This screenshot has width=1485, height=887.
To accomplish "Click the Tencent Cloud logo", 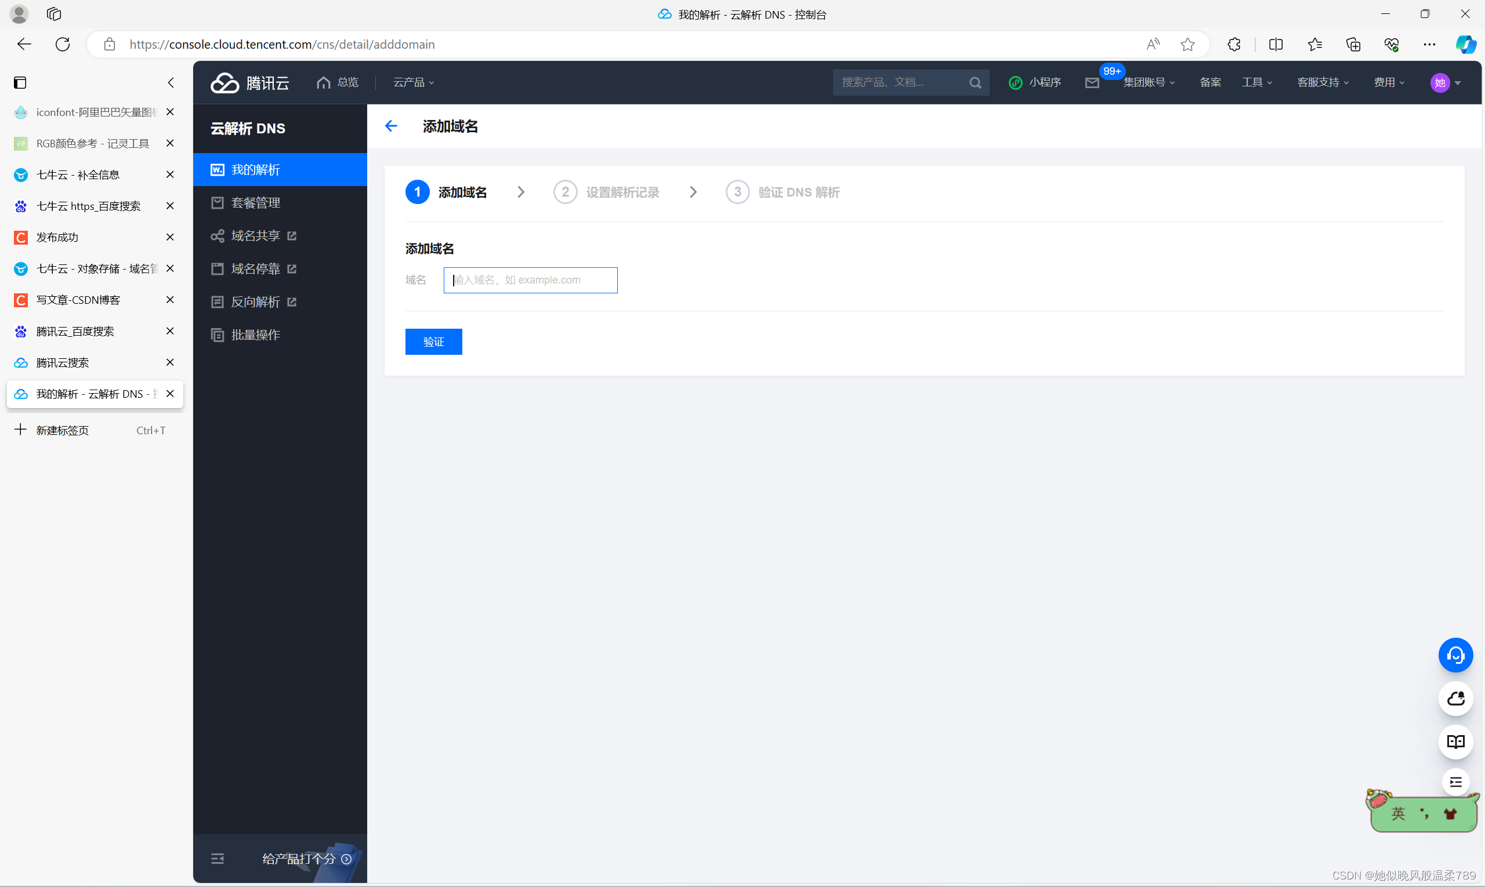I will coord(249,82).
